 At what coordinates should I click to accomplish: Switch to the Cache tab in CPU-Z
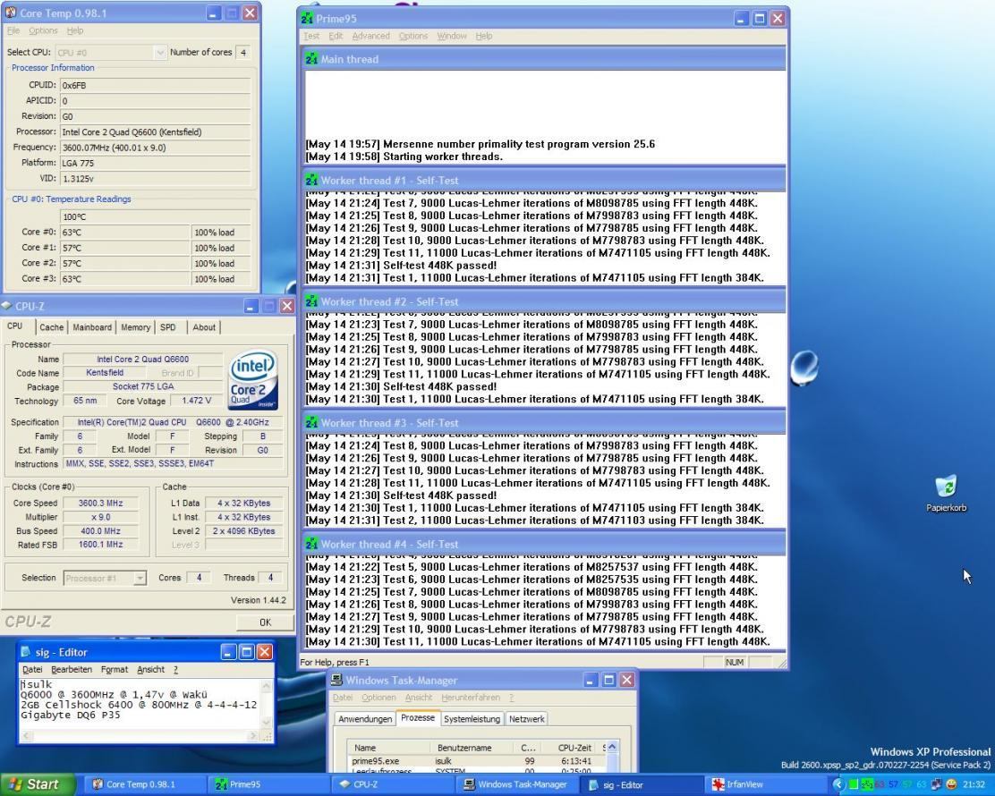tap(51, 327)
